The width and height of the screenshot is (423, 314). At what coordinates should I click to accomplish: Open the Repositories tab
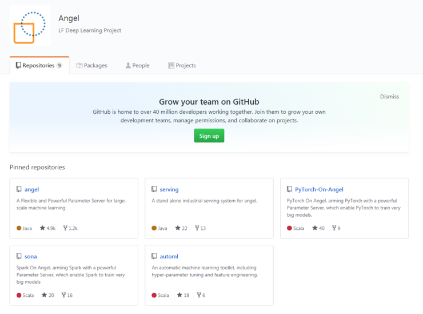pos(39,66)
